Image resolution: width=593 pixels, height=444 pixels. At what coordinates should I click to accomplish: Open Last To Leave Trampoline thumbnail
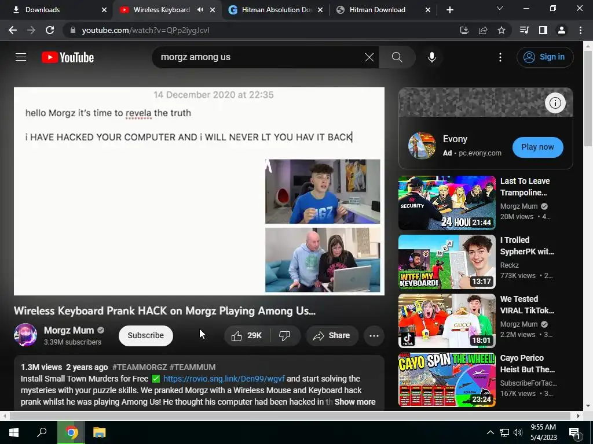(446, 203)
